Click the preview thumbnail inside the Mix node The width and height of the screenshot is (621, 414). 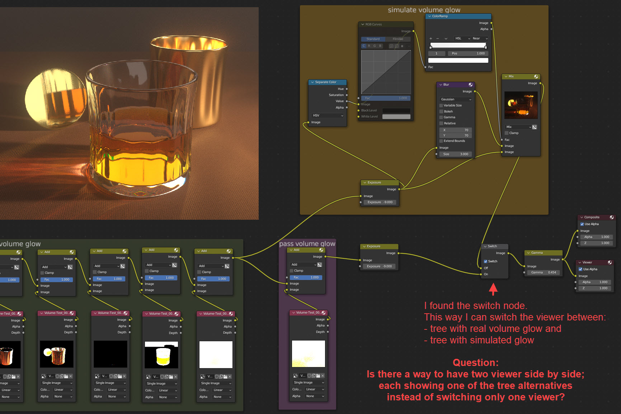(520, 105)
